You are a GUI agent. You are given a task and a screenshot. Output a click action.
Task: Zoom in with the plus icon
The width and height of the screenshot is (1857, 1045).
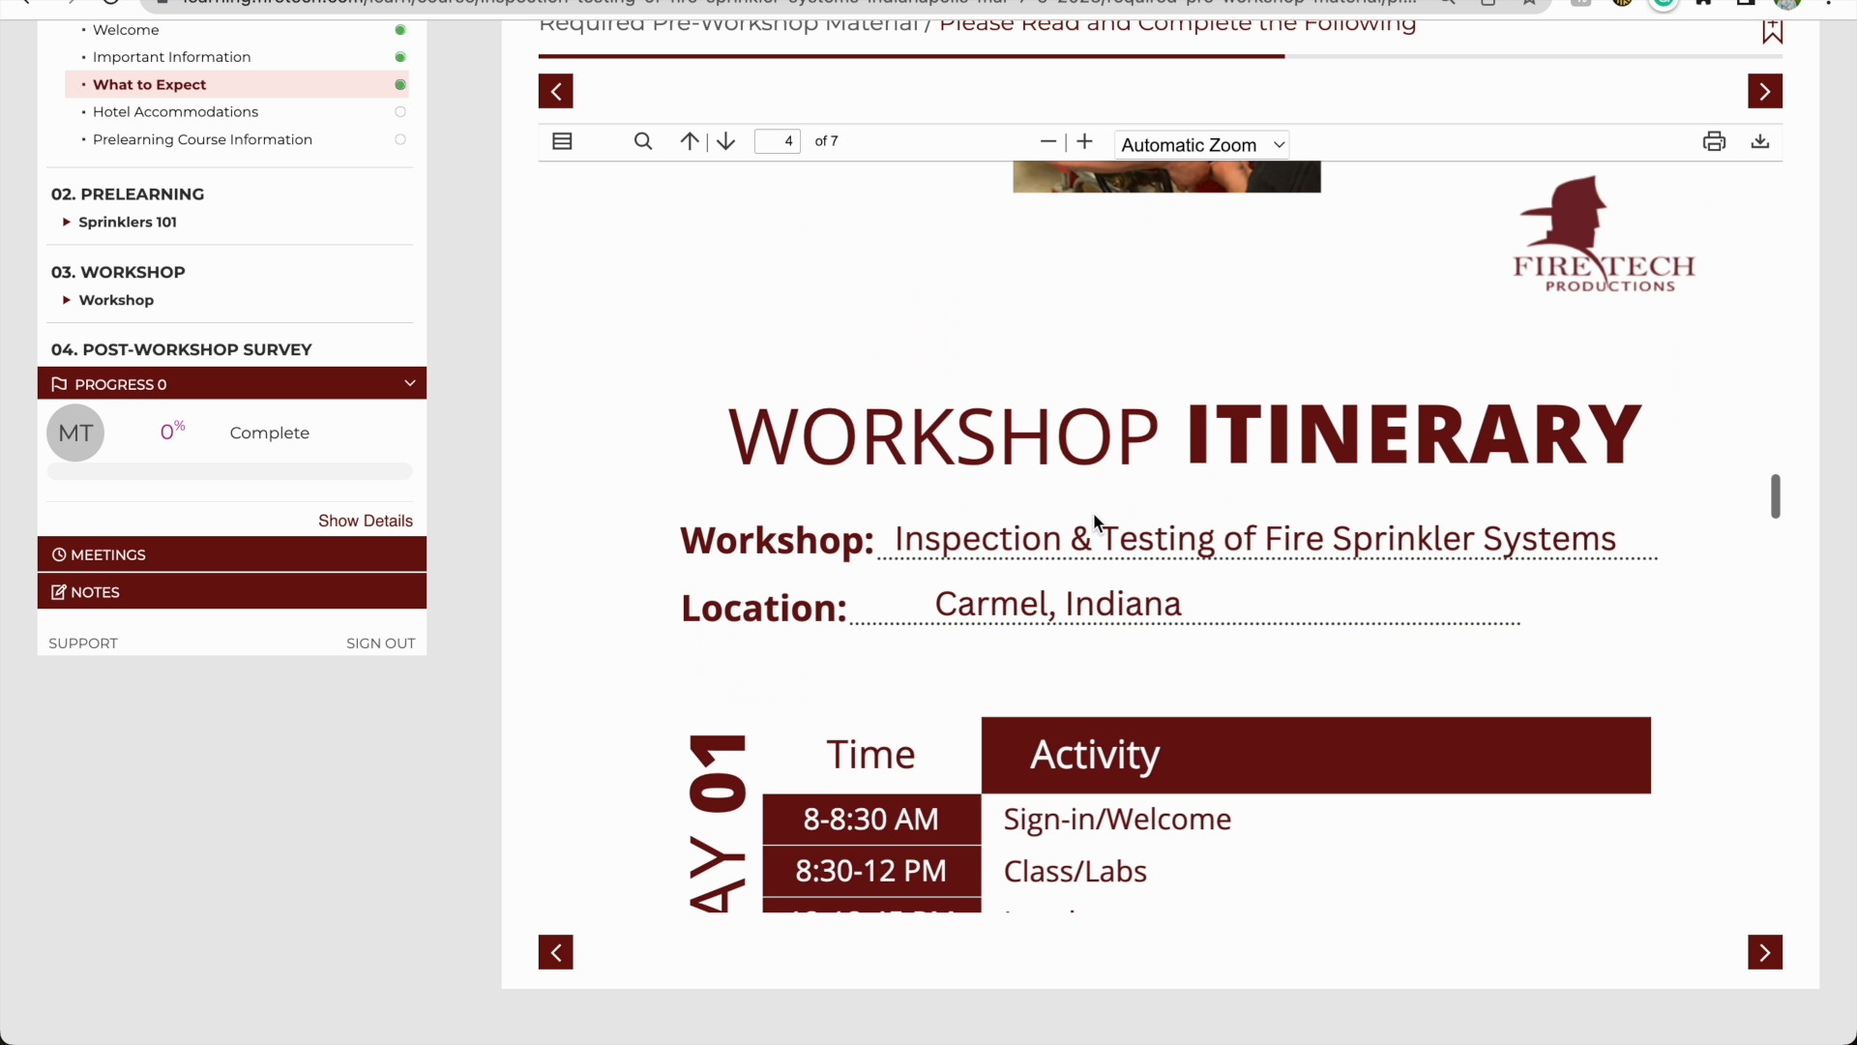pyautogui.click(x=1085, y=141)
